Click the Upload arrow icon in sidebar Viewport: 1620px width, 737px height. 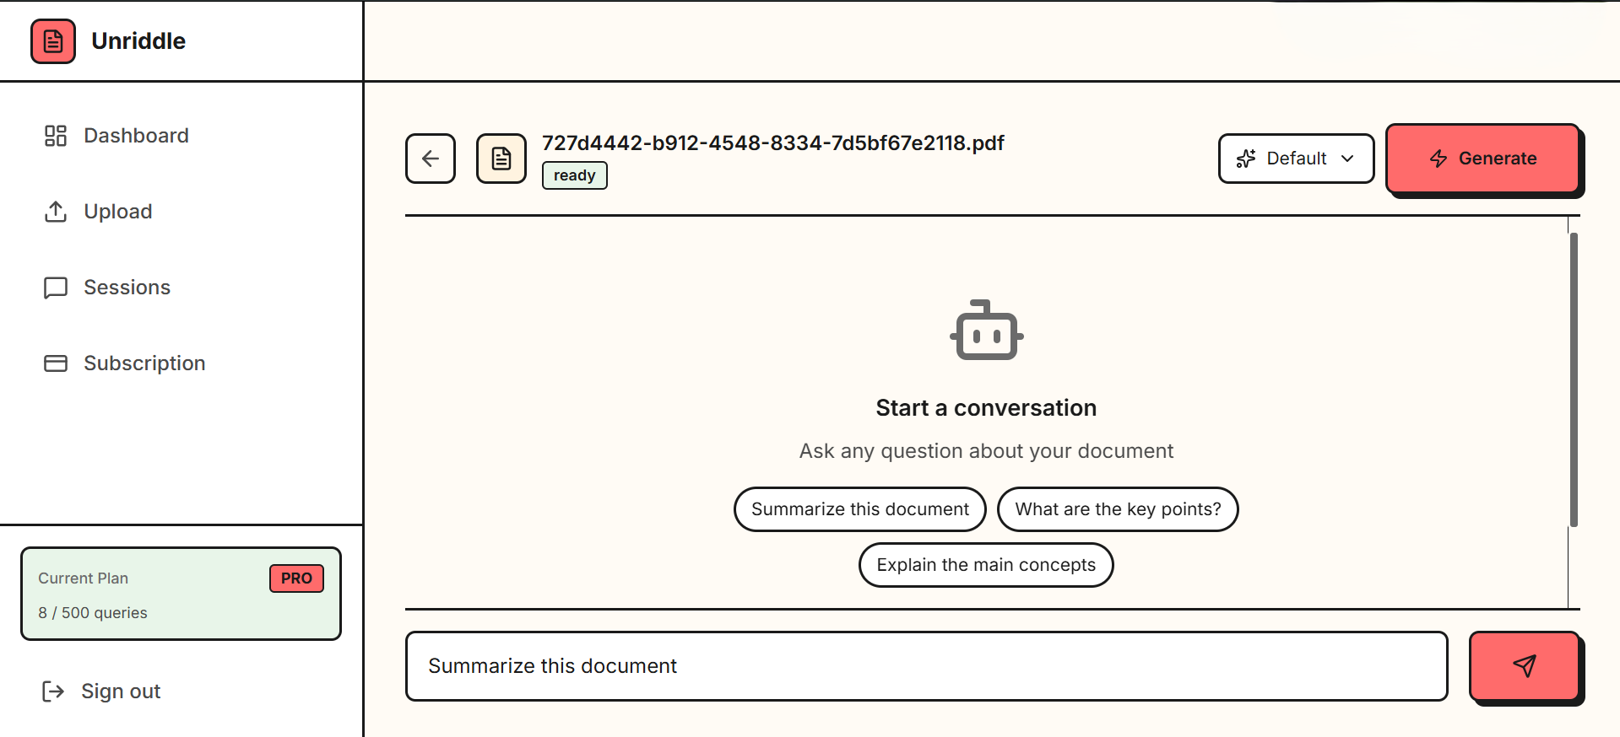[x=56, y=212]
